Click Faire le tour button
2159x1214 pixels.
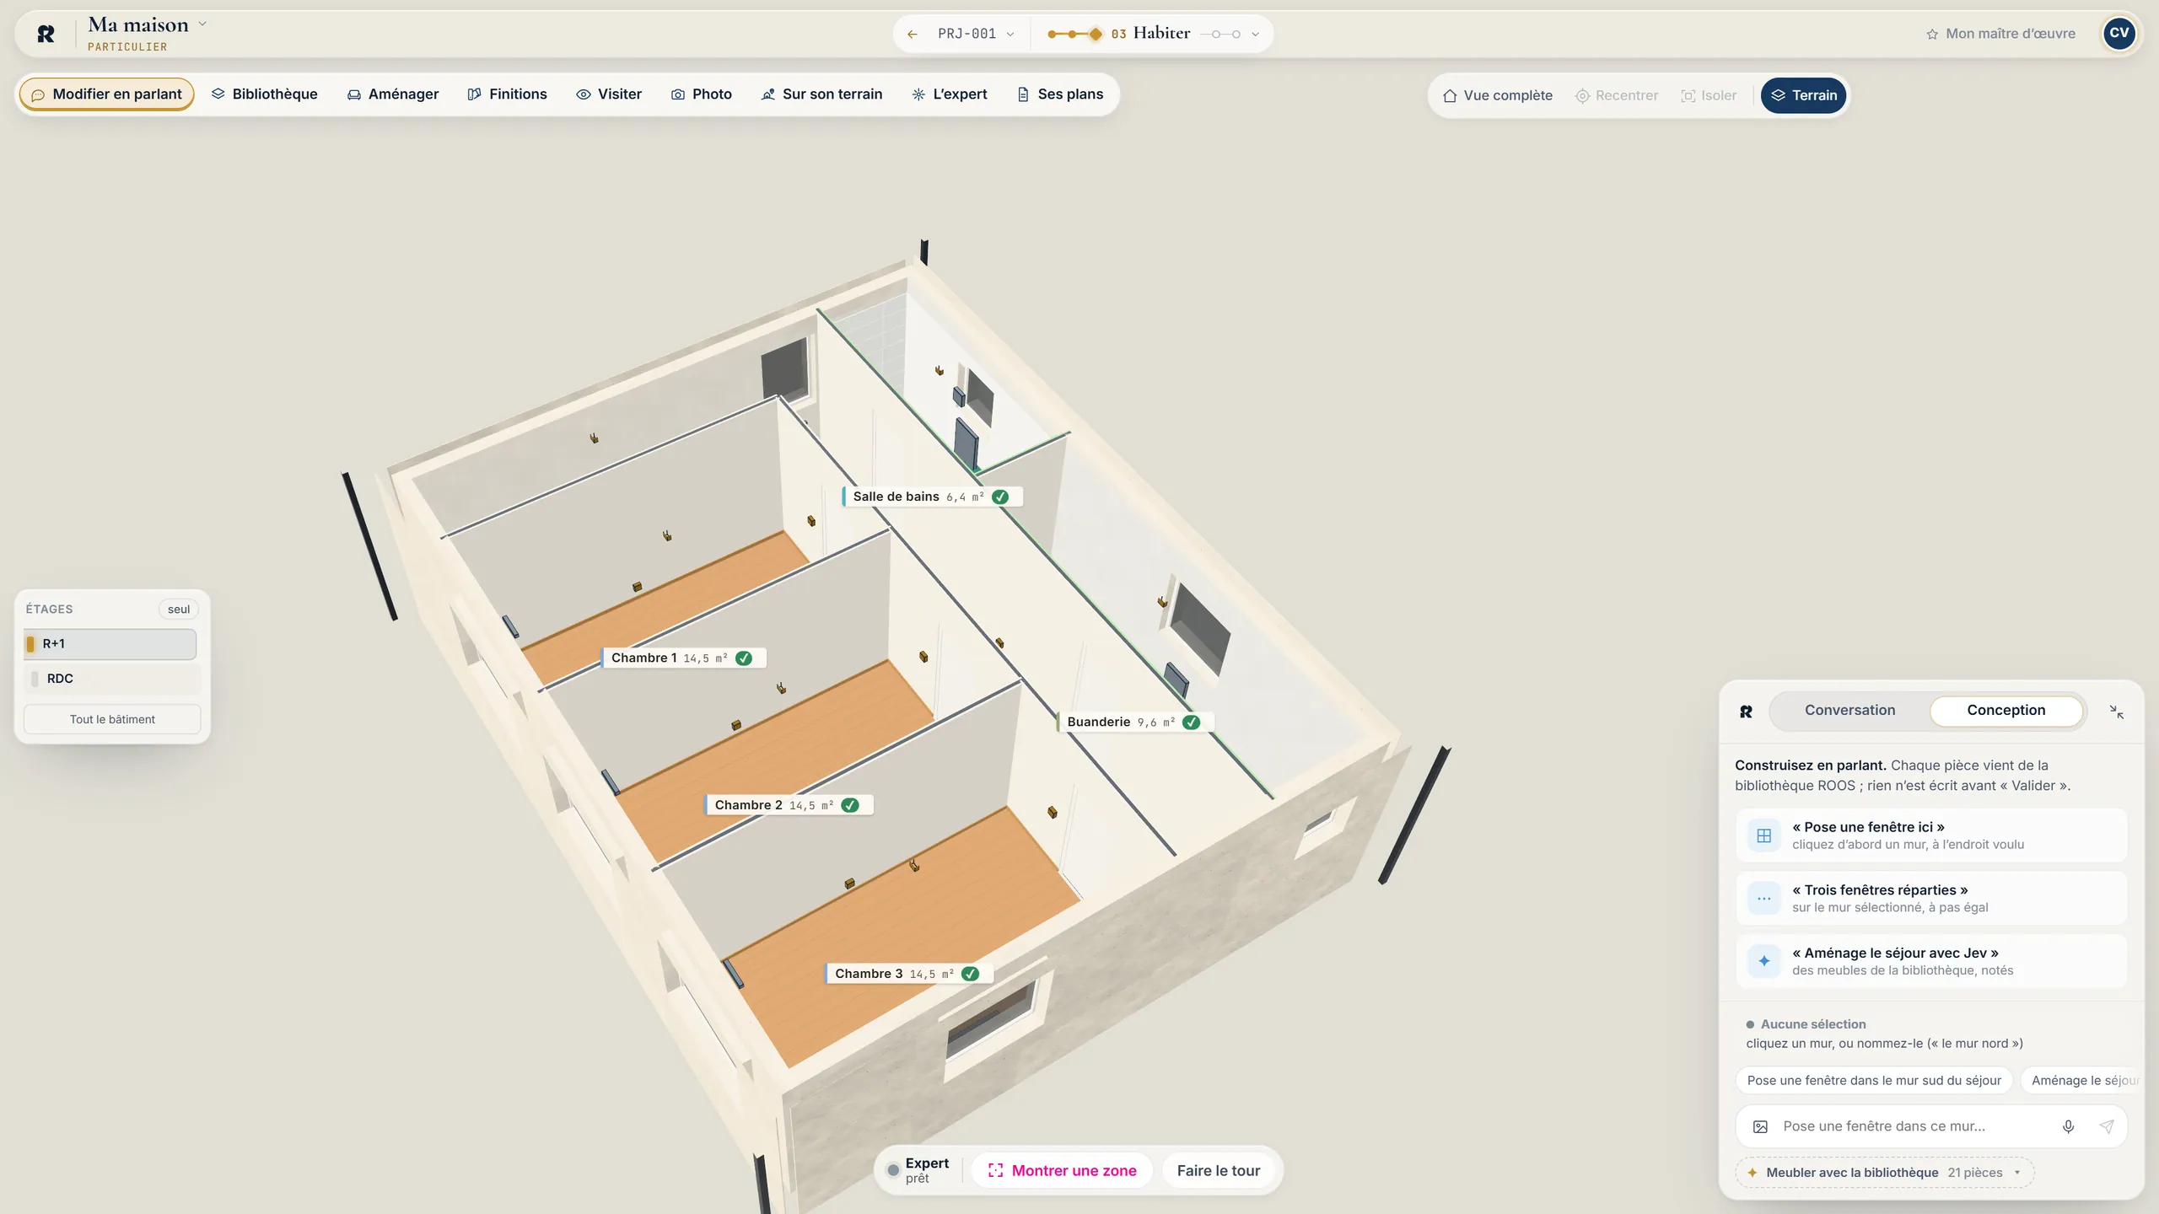coord(1218,1171)
